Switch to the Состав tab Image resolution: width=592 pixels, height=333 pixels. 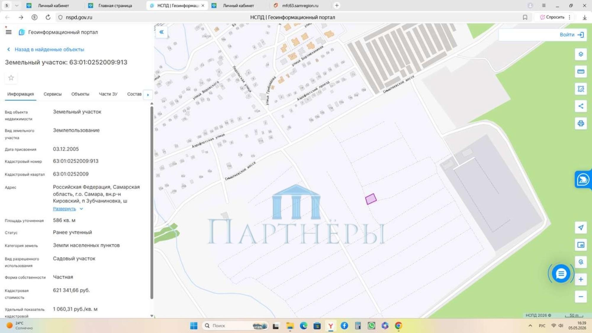pyautogui.click(x=134, y=94)
